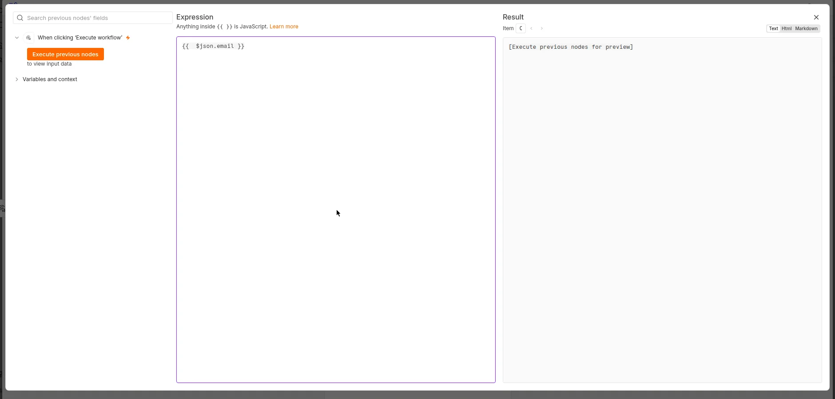Click the orange lightning bolt trigger icon

(x=128, y=38)
